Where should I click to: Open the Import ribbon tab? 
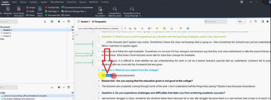click(5, 2)
